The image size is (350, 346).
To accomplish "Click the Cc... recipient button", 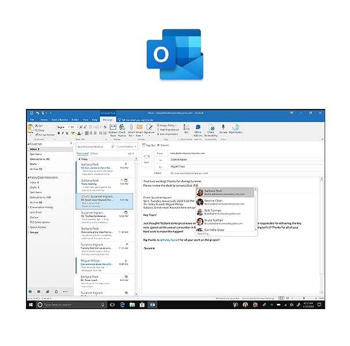I will pos(161,167).
